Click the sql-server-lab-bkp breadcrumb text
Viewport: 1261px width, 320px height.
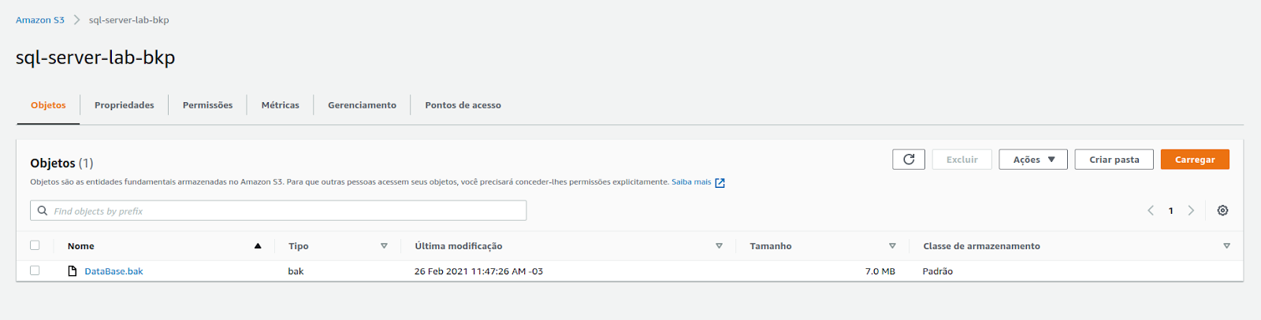tap(129, 20)
